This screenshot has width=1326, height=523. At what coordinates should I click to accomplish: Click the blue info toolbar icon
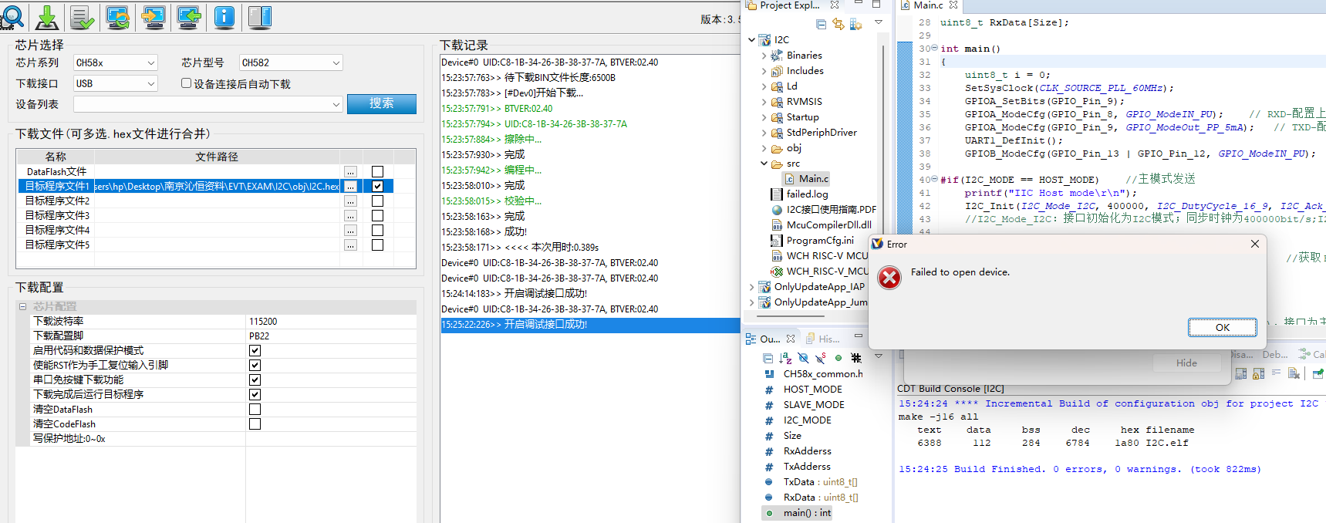[224, 16]
